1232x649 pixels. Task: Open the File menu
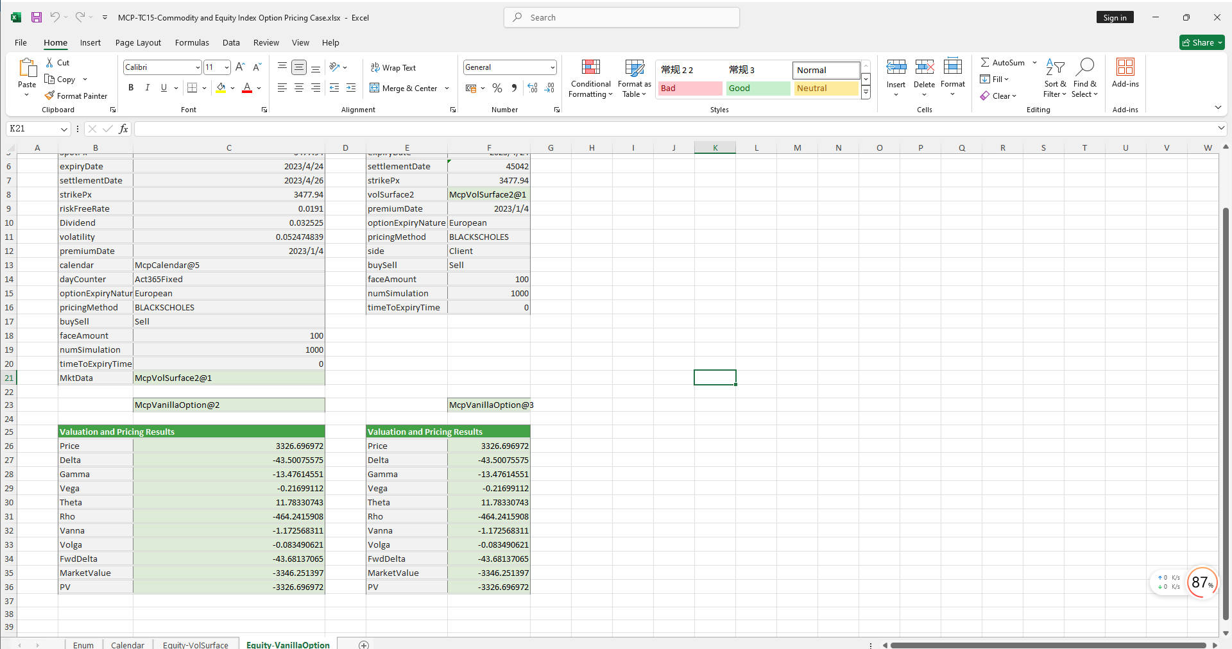21,43
